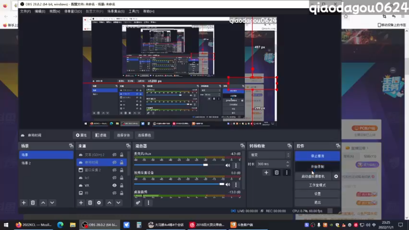Open File Explorer from the taskbar
409x230 pixels.
pos(73,225)
